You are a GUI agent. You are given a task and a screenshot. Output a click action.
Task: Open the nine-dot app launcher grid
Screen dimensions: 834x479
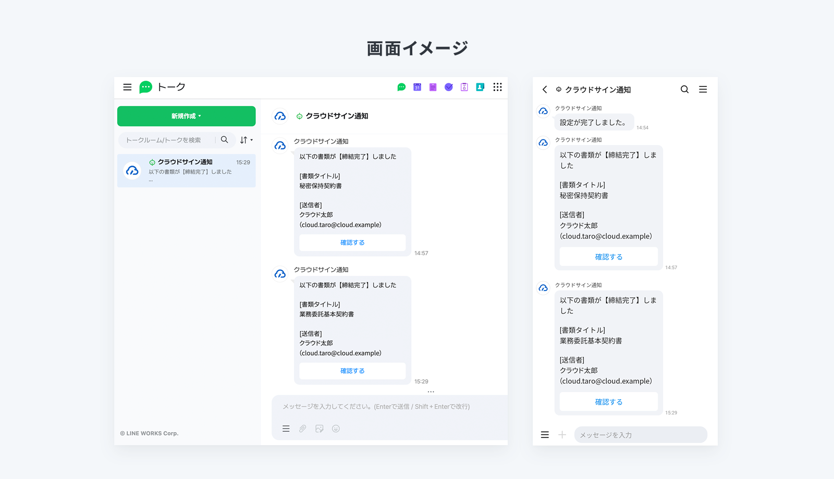point(497,87)
